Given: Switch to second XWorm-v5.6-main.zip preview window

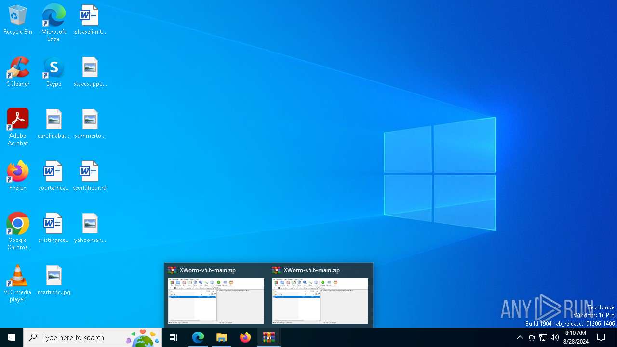Looking at the screenshot, I should 320,295.
